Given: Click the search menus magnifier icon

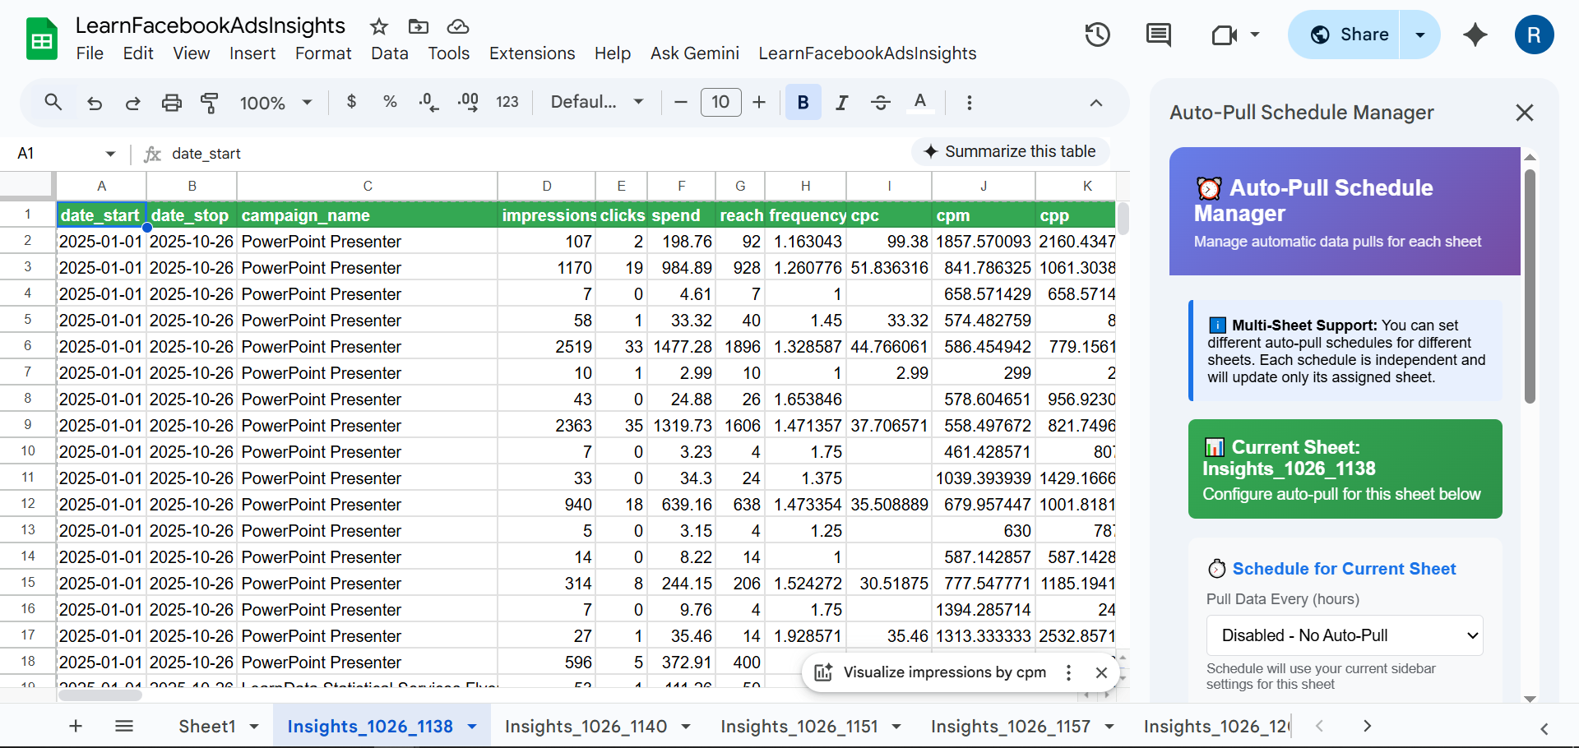Looking at the screenshot, I should click(53, 103).
